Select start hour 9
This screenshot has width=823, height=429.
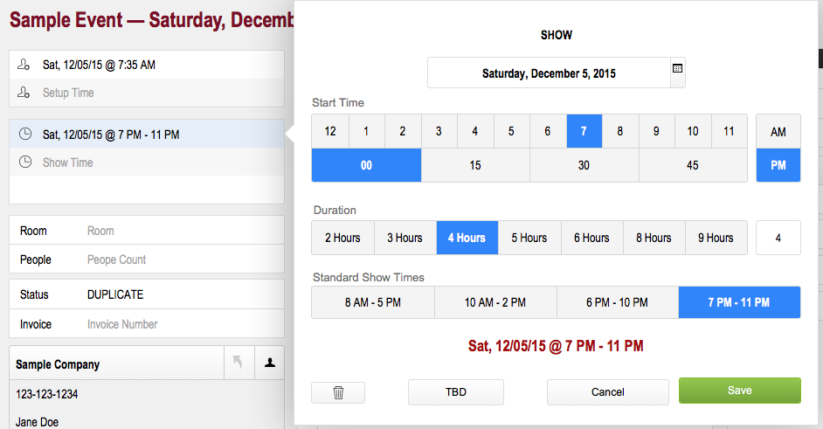(656, 131)
